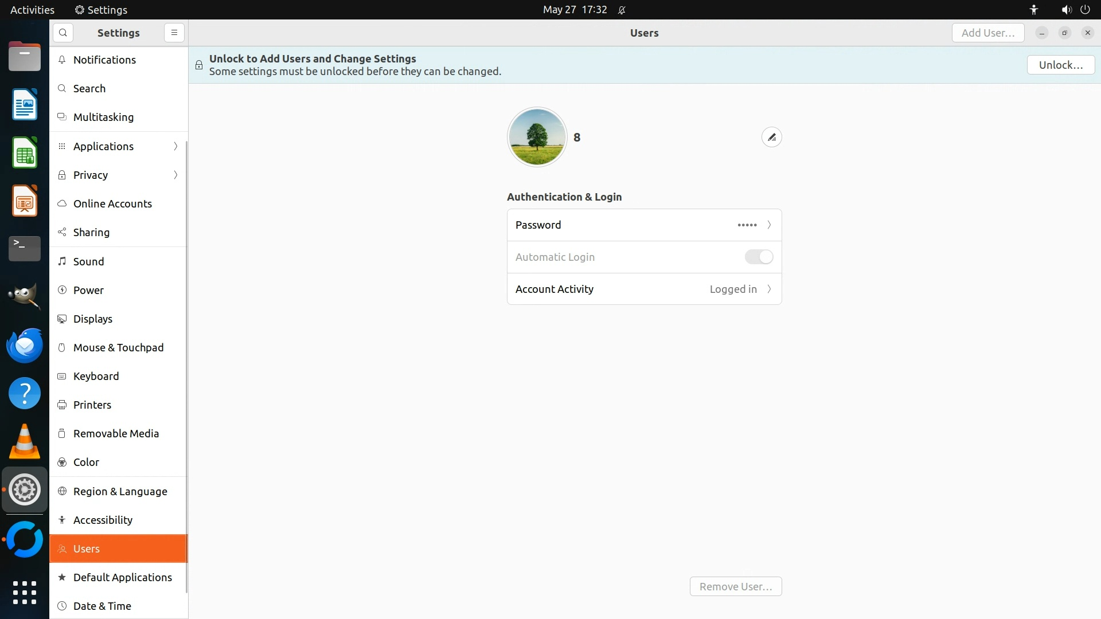Expand the Applications settings submenu

coord(175,146)
